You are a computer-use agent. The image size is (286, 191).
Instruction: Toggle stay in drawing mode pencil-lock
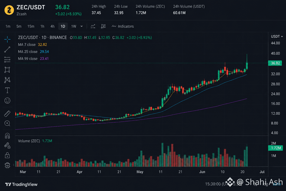coord(7,145)
